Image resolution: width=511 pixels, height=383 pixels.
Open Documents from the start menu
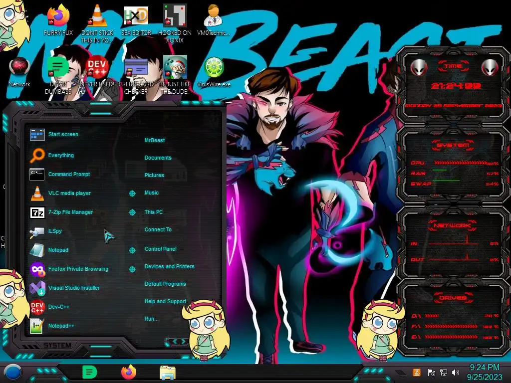click(158, 158)
